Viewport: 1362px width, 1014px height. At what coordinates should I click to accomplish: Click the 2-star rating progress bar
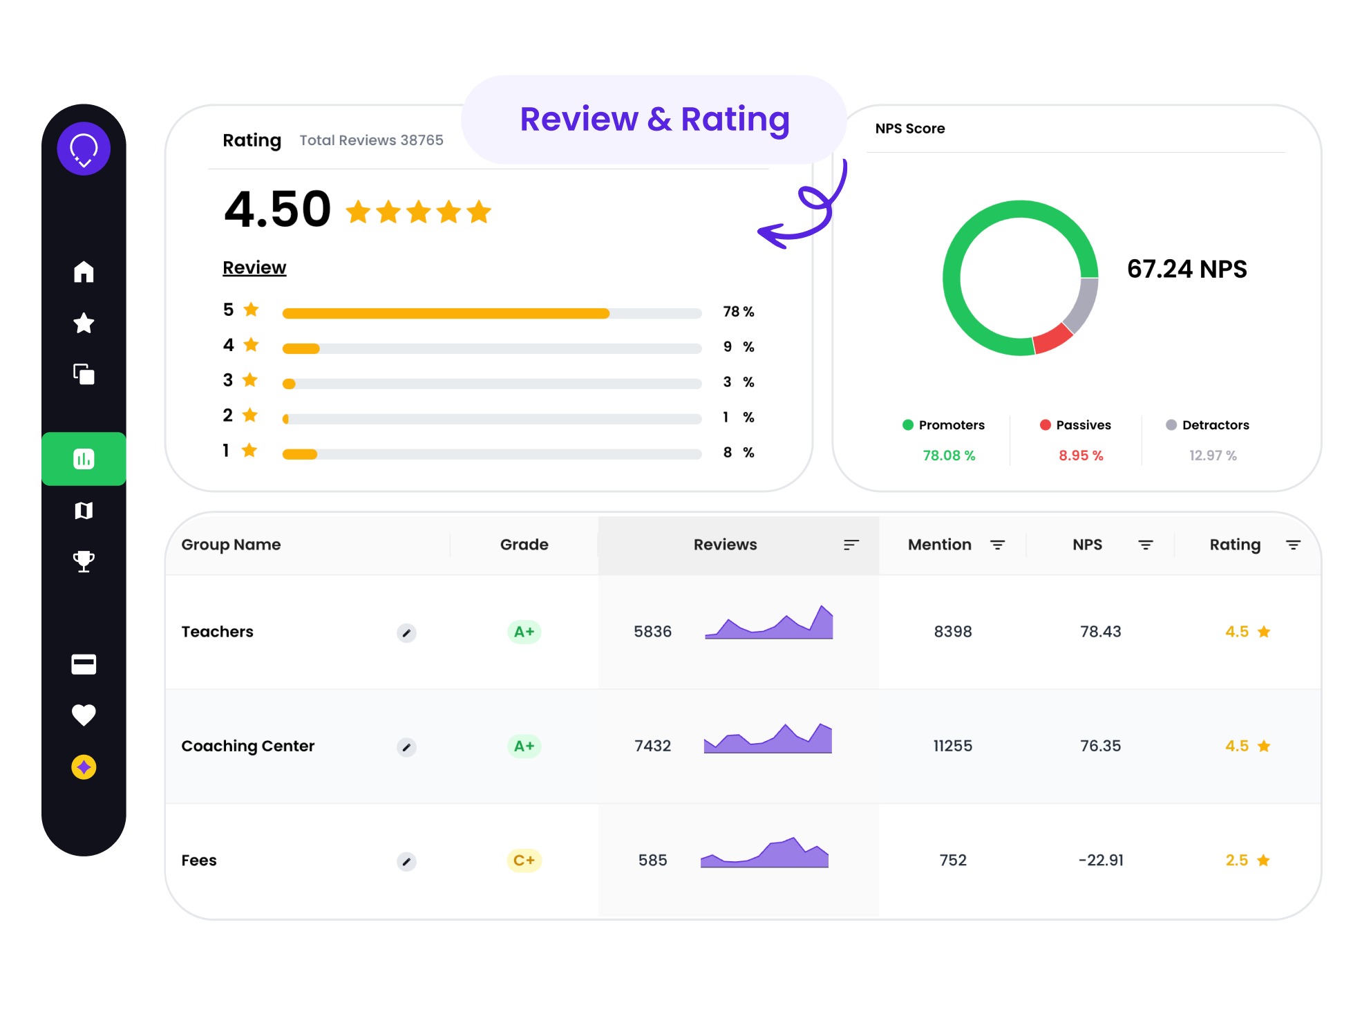[x=492, y=419]
